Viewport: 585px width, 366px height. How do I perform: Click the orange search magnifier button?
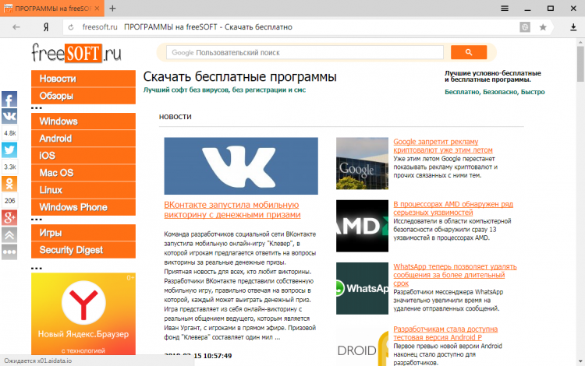click(x=469, y=52)
